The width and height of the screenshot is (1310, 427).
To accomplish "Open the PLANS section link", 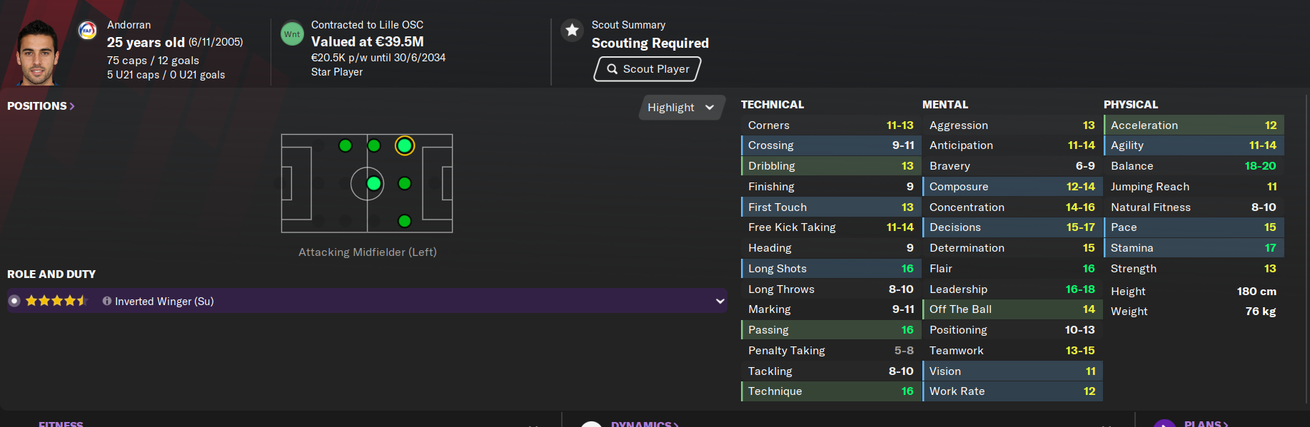I will click(1206, 423).
